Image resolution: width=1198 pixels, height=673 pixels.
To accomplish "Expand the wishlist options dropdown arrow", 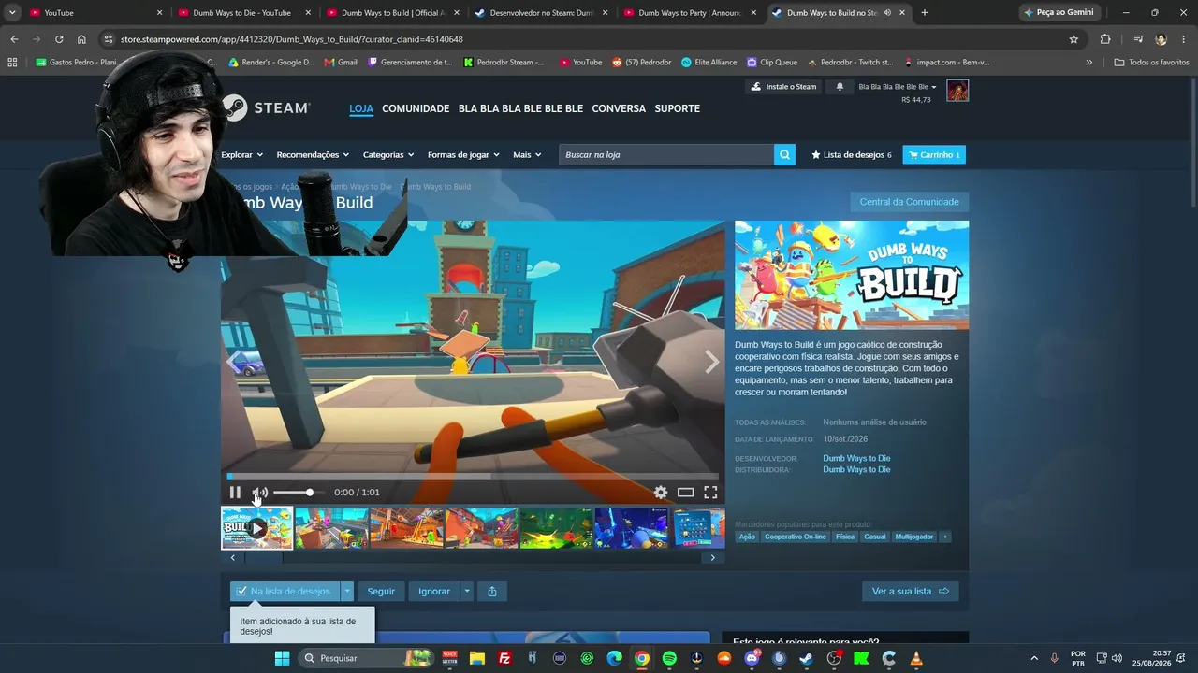I will tap(347, 592).
